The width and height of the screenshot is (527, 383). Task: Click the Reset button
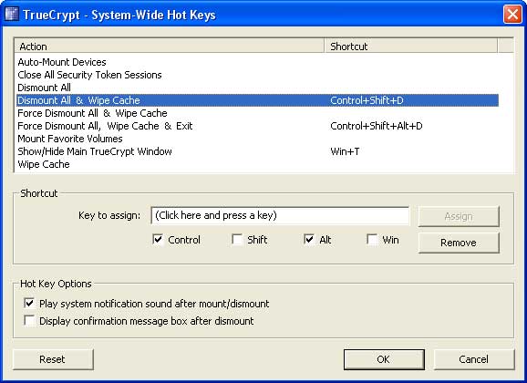pos(53,359)
